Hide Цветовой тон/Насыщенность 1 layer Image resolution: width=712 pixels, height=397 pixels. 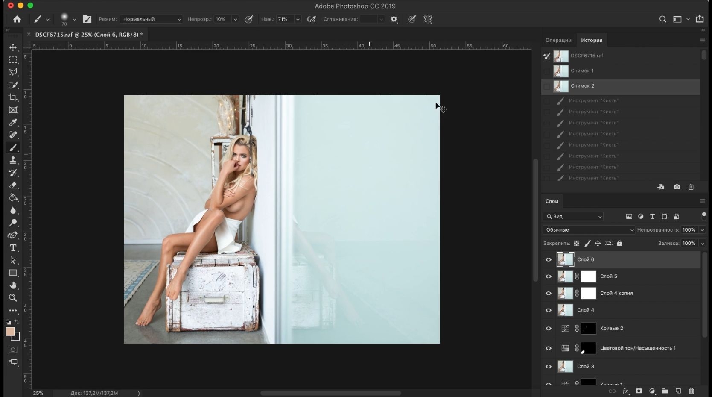coord(549,348)
